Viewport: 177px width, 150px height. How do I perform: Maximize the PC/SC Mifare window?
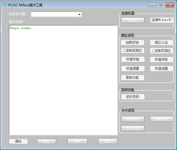pyautogui.click(x=161, y=5)
